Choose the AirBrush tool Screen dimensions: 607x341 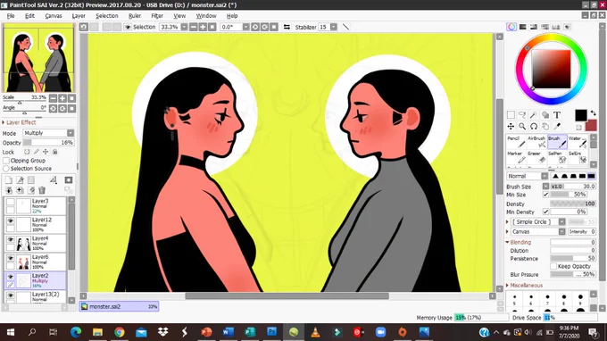click(537, 142)
